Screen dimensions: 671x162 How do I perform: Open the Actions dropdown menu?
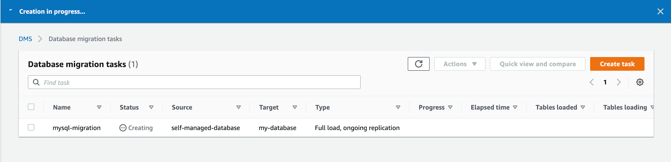[x=460, y=64]
